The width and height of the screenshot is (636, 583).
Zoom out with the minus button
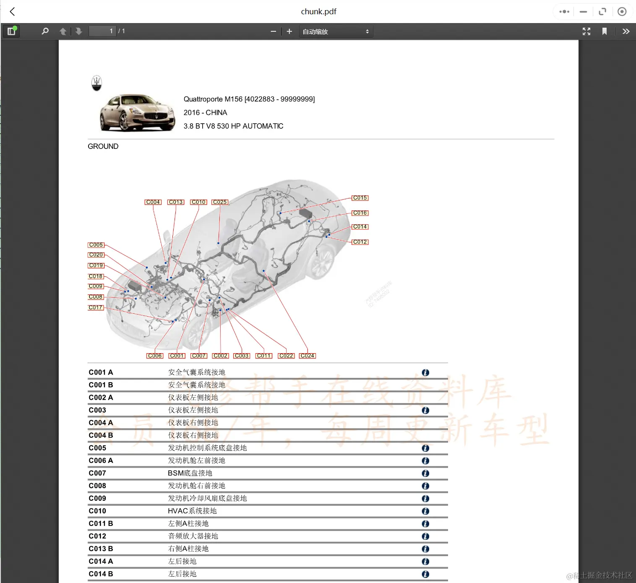274,31
